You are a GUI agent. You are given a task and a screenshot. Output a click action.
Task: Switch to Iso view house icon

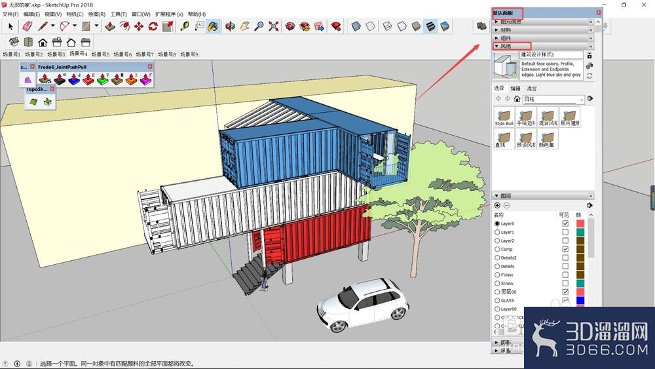(x=14, y=42)
